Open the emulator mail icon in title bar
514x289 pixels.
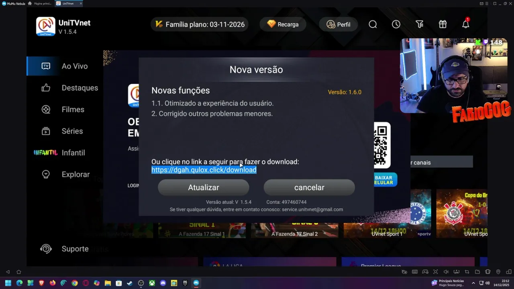[x=481, y=4]
